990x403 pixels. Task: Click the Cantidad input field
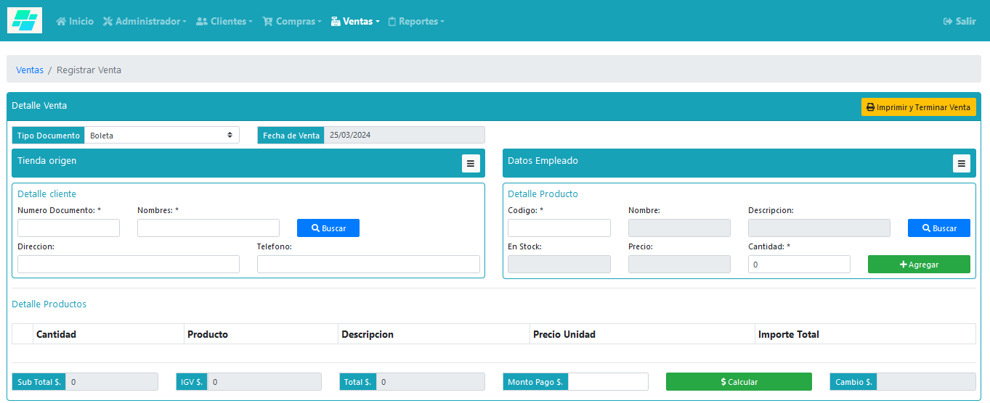click(x=799, y=265)
